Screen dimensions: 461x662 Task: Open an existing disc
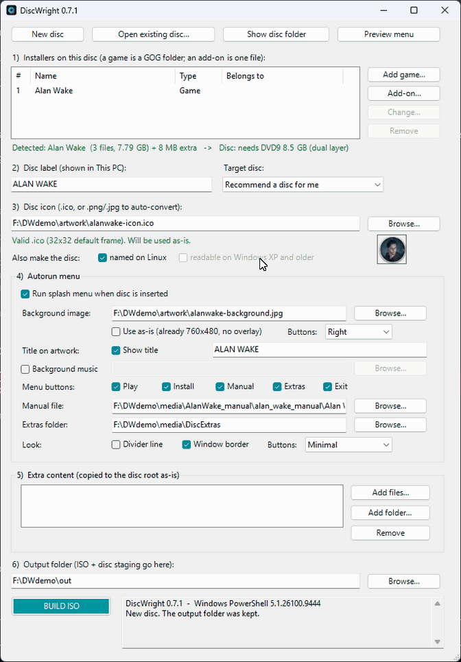(154, 34)
